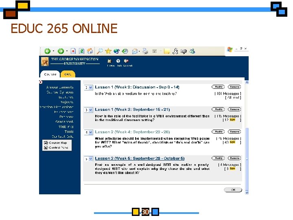Image resolution: width=293 pixels, height=220 pixels.
Task: Open Gradebook in course menu
Action: 64,121
